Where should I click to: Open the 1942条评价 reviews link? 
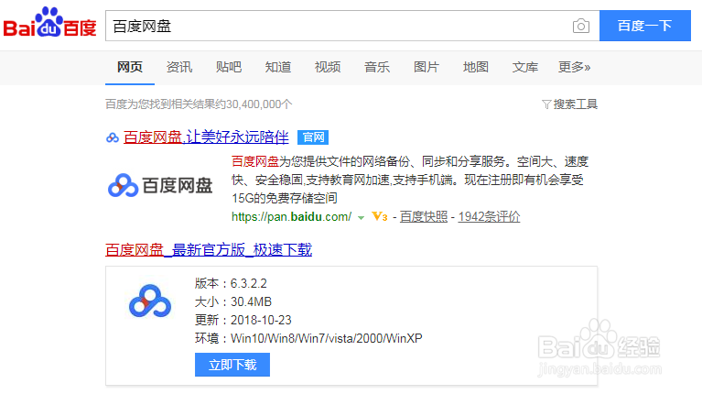[x=489, y=217]
